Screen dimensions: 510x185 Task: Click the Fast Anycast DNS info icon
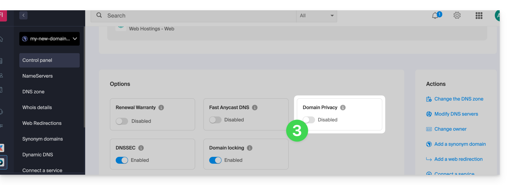255,108
